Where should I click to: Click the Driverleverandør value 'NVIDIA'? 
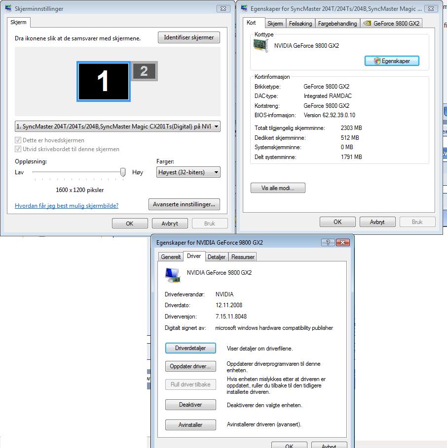224,294
